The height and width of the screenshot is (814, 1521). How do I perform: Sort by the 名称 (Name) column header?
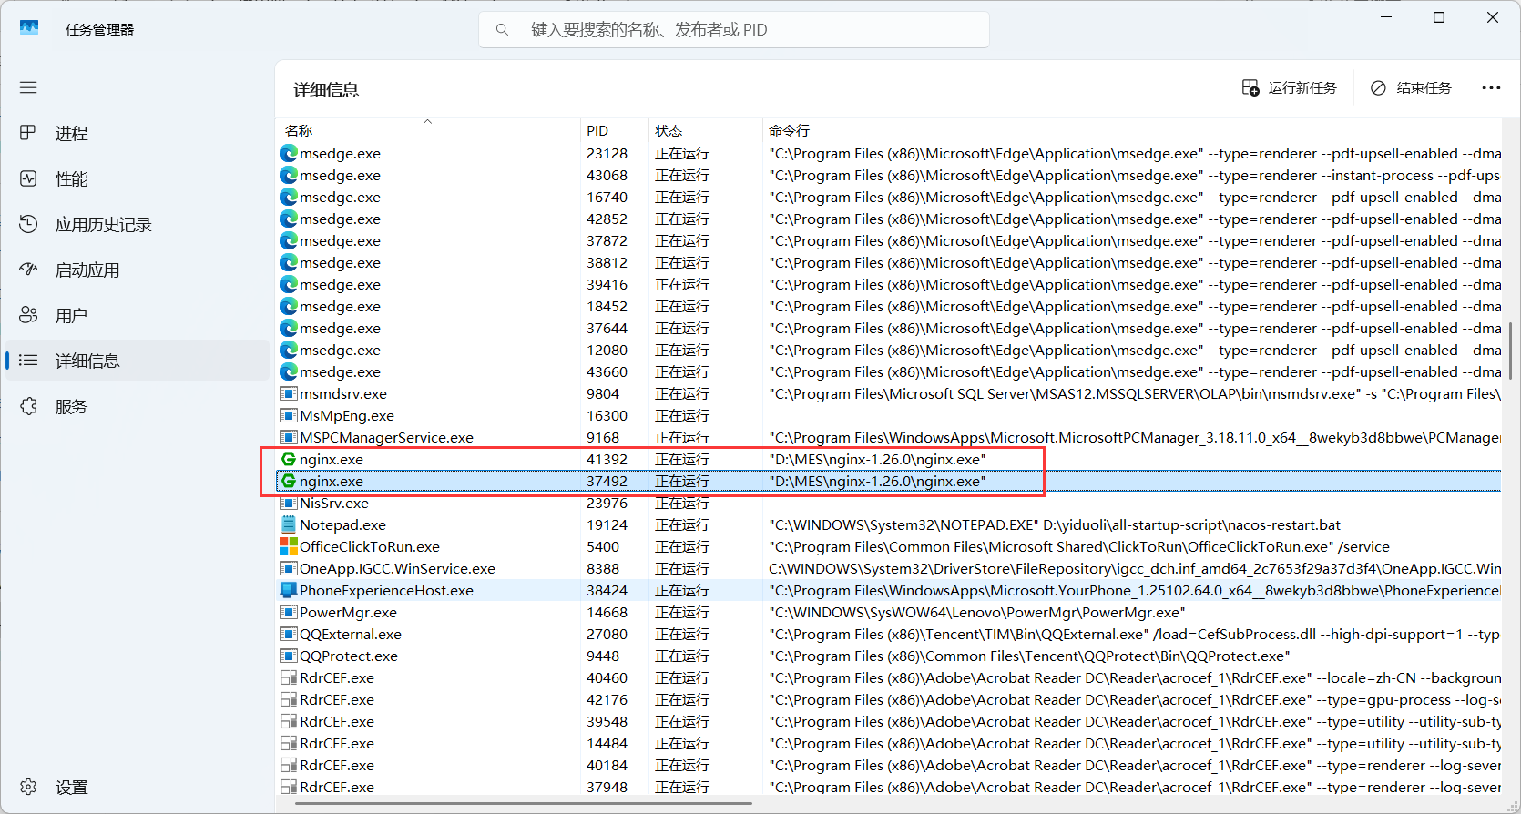(x=428, y=130)
